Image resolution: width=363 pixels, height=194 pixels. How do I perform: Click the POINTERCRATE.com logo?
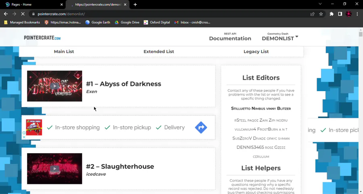pyautogui.click(x=42, y=38)
